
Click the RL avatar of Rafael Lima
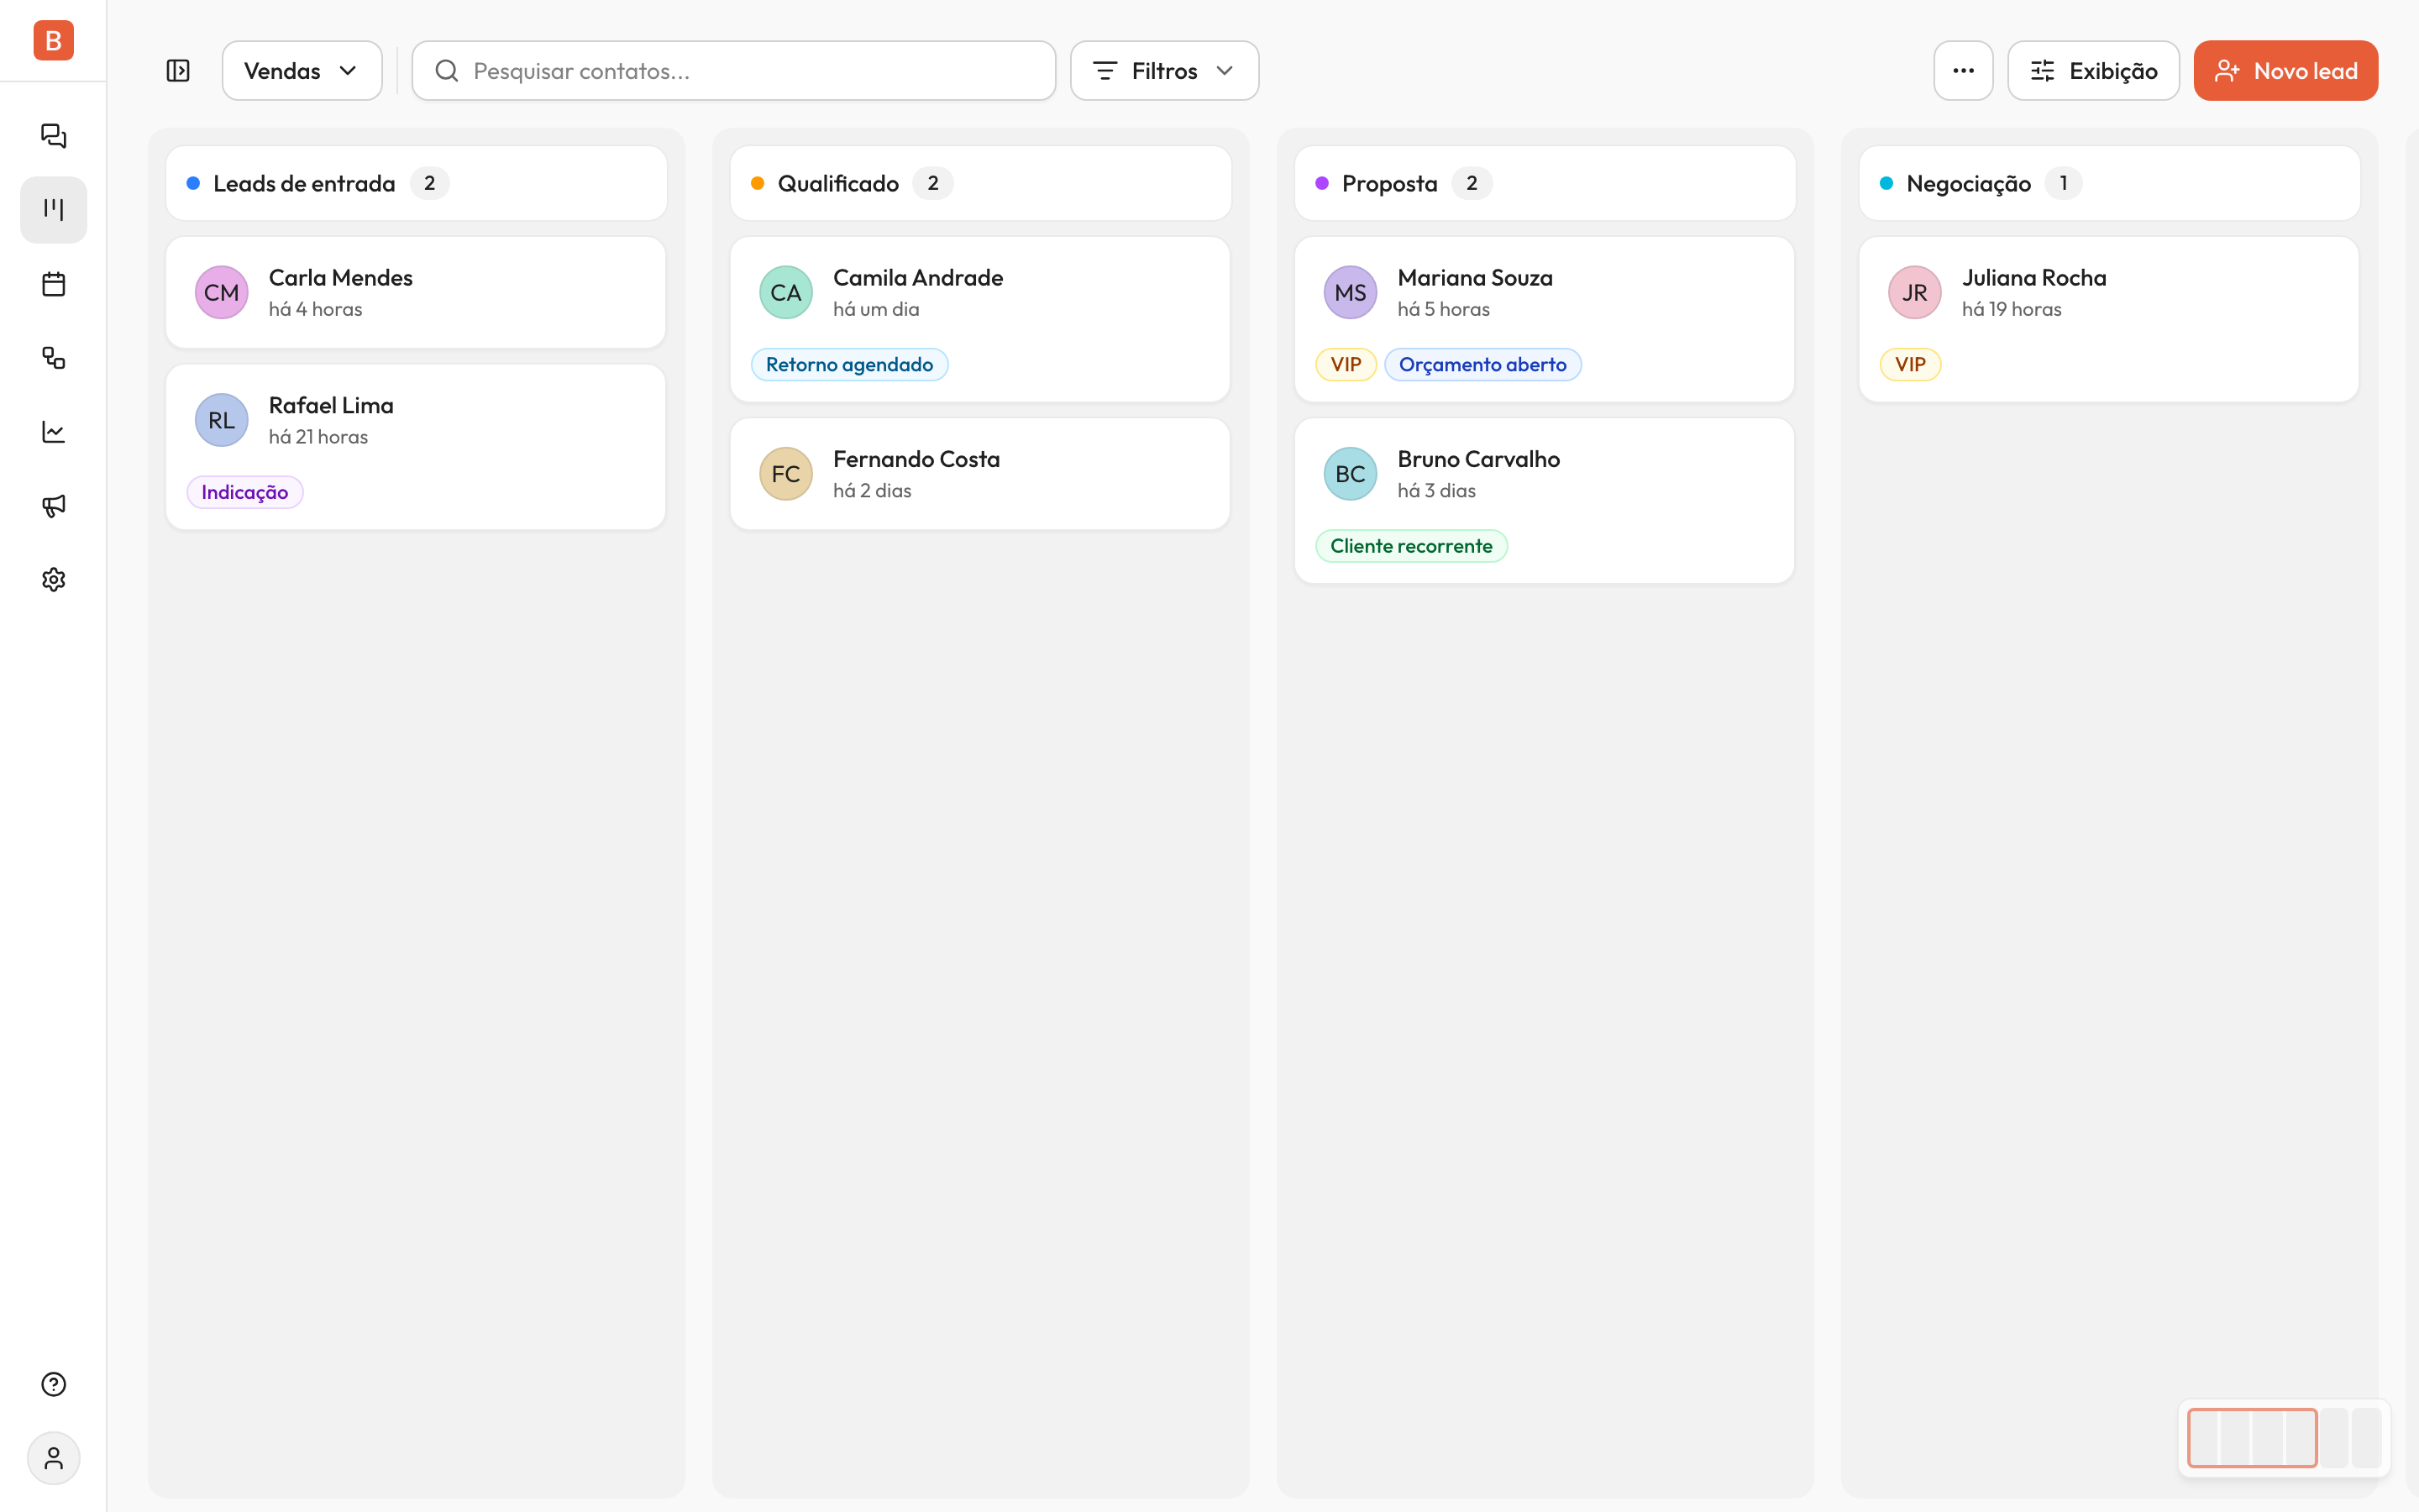[x=221, y=420]
